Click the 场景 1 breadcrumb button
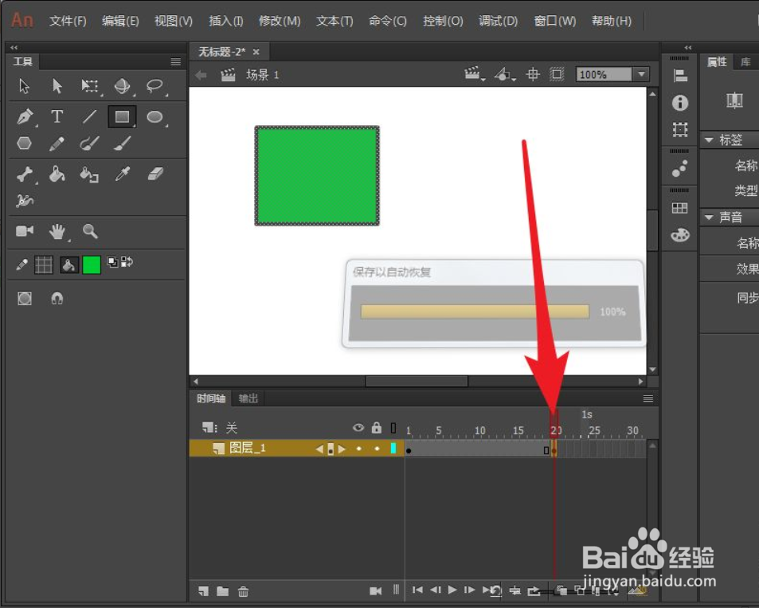Screen dimensions: 759x608 pyautogui.click(x=261, y=74)
